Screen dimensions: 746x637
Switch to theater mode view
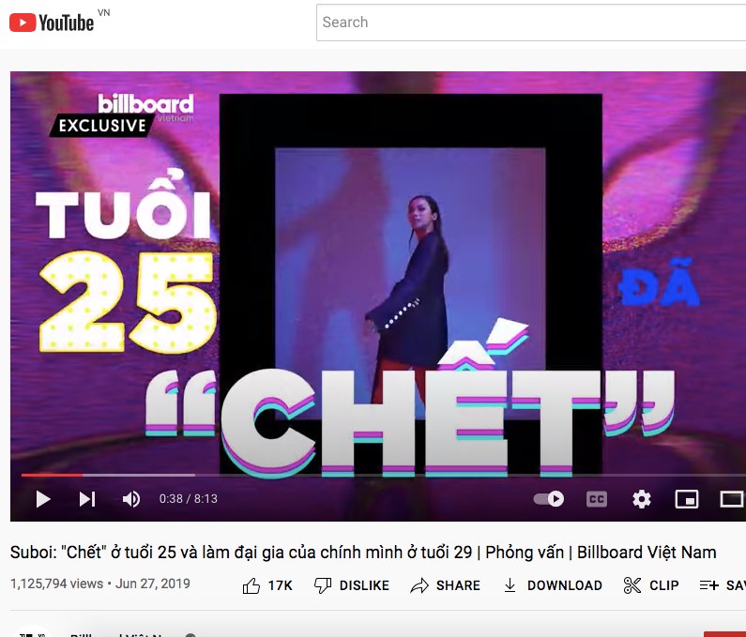(732, 499)
